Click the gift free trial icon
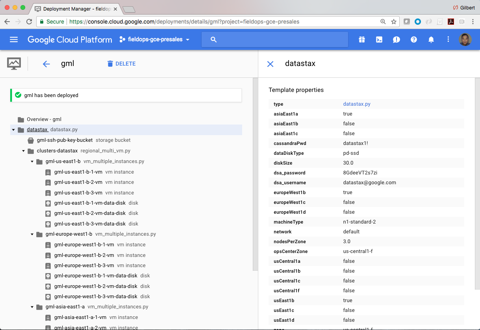 [x=362, y=39]
